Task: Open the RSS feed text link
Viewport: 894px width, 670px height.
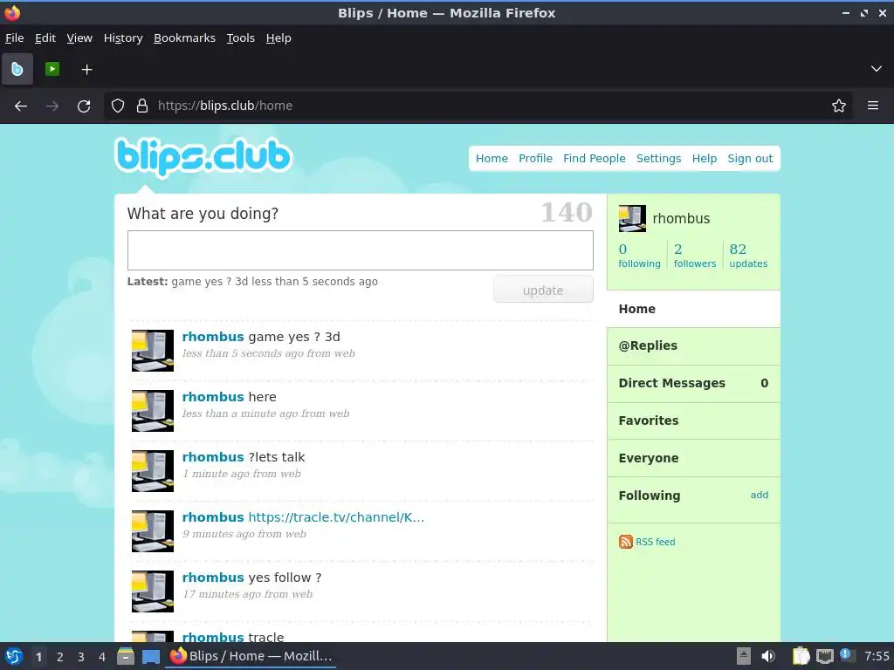Action: 655,542
